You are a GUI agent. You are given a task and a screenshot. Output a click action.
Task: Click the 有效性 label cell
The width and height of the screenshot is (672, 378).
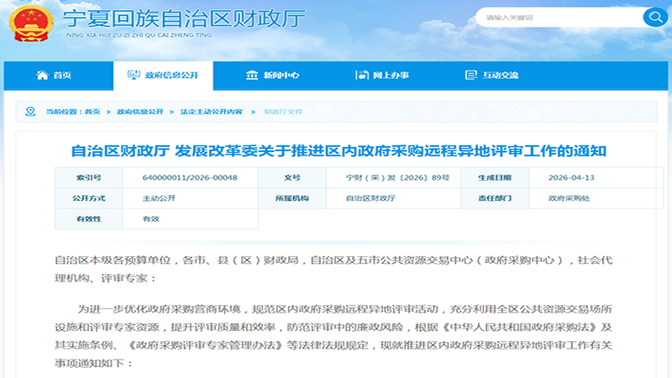pyautogui.click(x=89, y=218)
